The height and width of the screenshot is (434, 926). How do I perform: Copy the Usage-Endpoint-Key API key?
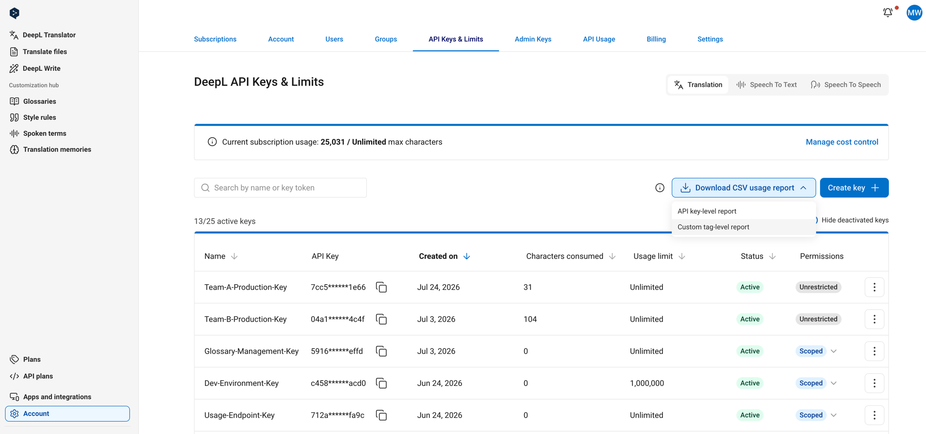[382, 415]
